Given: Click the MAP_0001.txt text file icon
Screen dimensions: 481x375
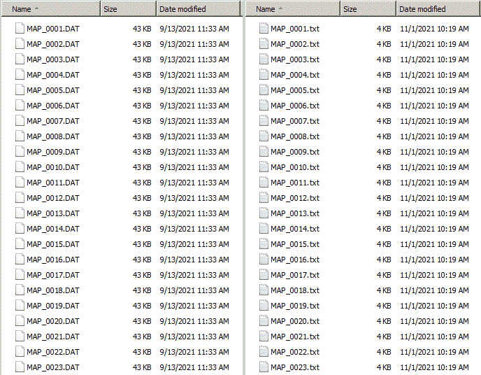Looking at the screenshot, I should coord(264,29).
